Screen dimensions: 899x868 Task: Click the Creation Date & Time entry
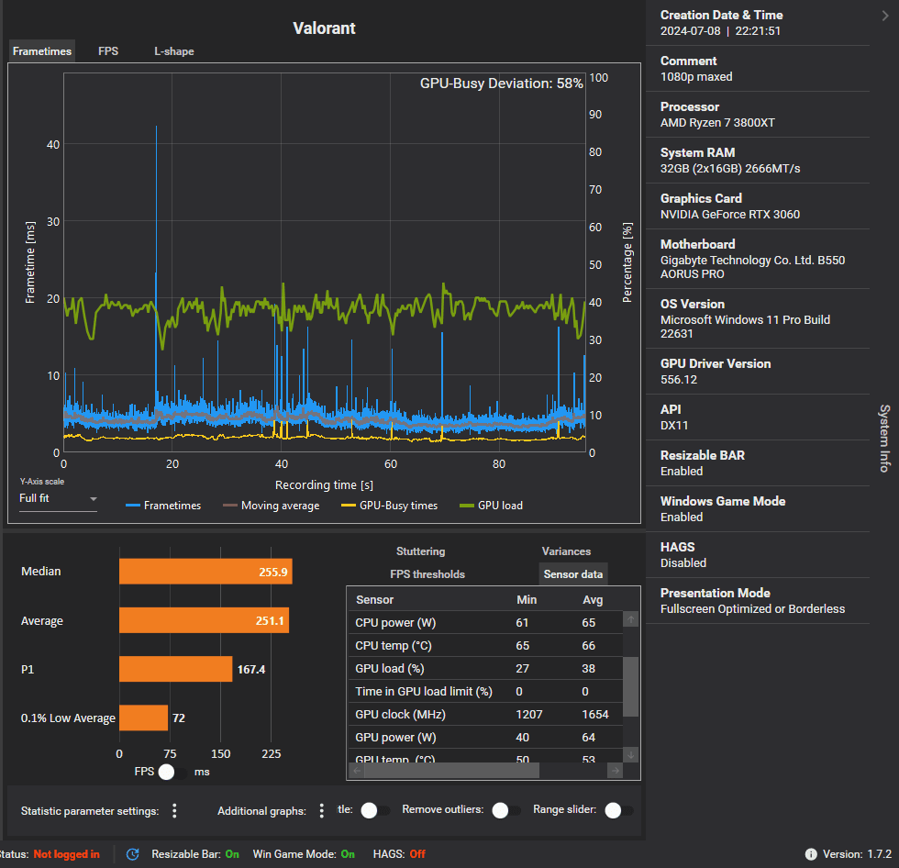coord(757,23)
